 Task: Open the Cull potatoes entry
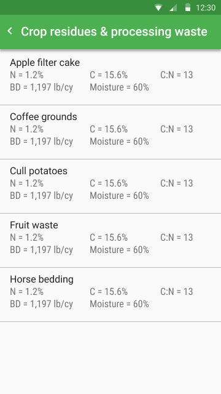pyautogui.click(x=110, y=187)
